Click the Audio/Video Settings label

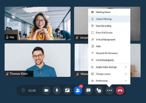point(106,67)
